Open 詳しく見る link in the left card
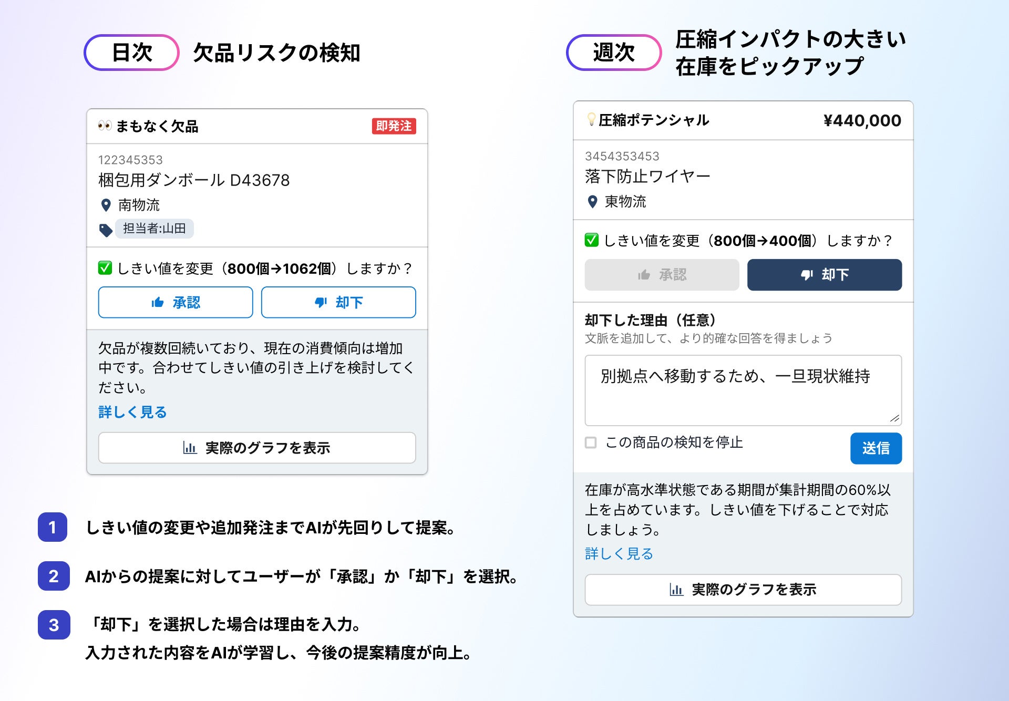Image resolution: width=1009 pixels, height=701 pixels. click(132, 412)
